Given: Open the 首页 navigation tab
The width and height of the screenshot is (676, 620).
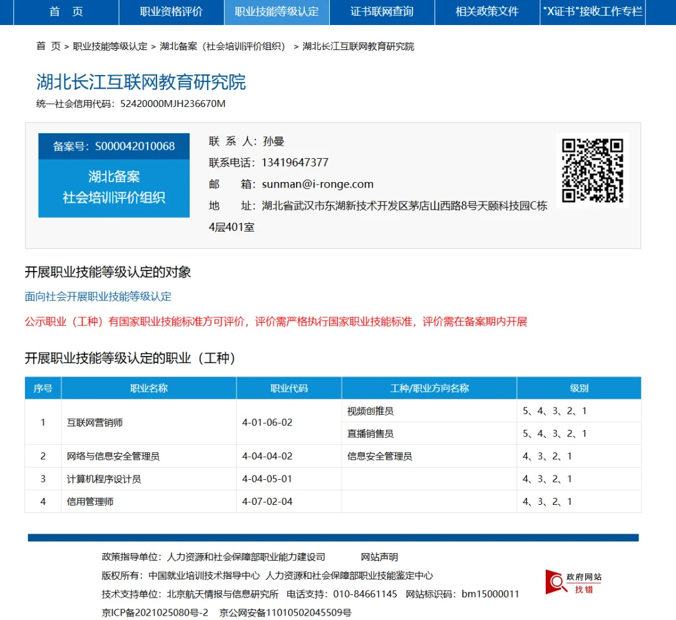Looking at the screenshot, I should click(x=66, y=12).
